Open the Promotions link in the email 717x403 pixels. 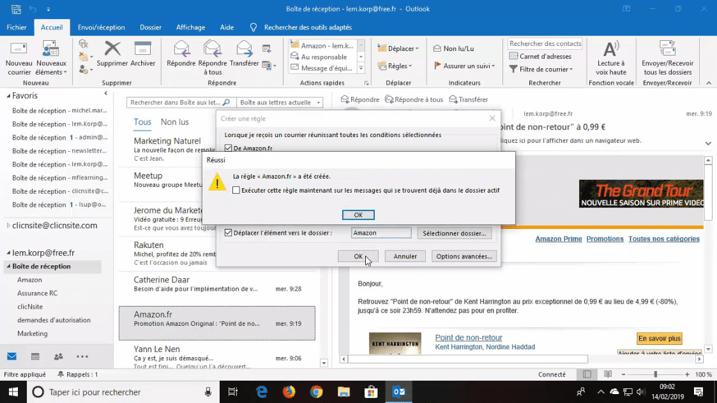click(605, 239)
